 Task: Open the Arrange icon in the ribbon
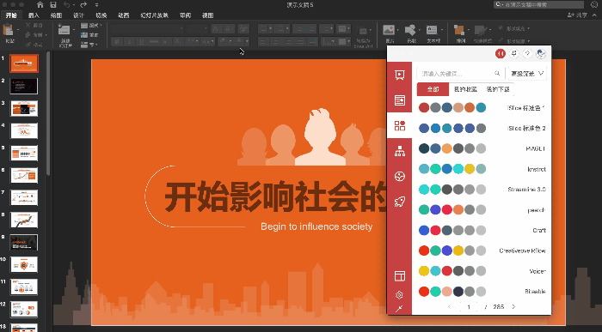pyautogui.click(x=458, y=30)
